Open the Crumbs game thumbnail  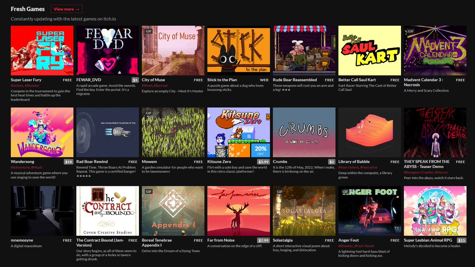(x=304, y=133)
